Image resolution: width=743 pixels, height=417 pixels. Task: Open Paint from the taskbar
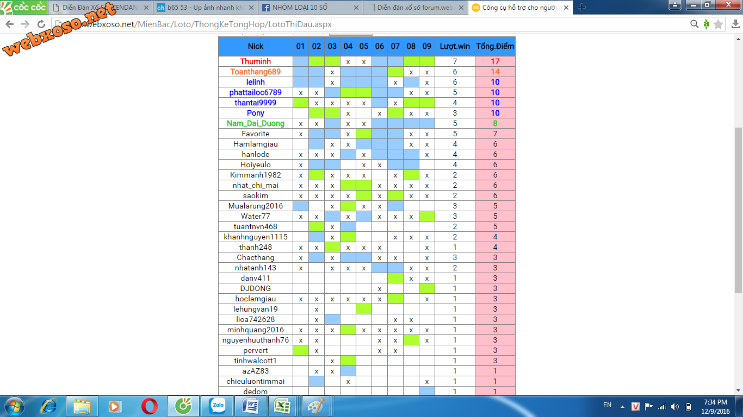(315, 406)
